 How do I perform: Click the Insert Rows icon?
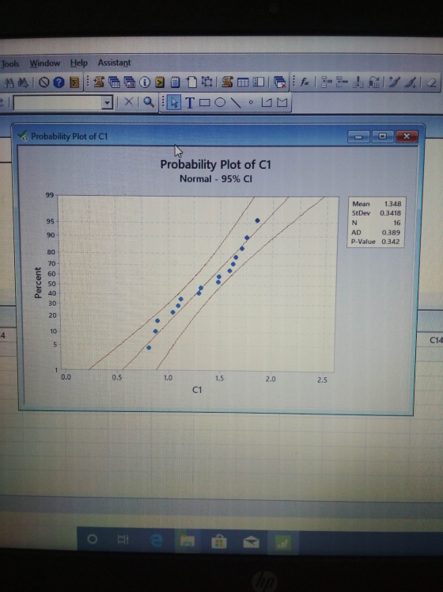(343, 82)
